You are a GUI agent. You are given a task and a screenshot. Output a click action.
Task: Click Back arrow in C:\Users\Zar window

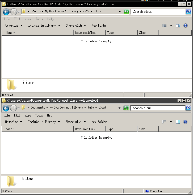coord(6,12)
